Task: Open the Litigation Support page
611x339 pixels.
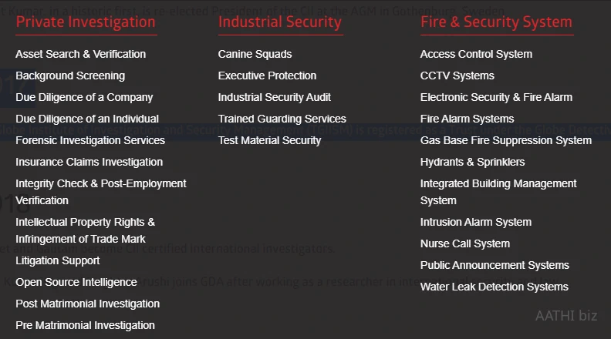Action: coord(58,260)
